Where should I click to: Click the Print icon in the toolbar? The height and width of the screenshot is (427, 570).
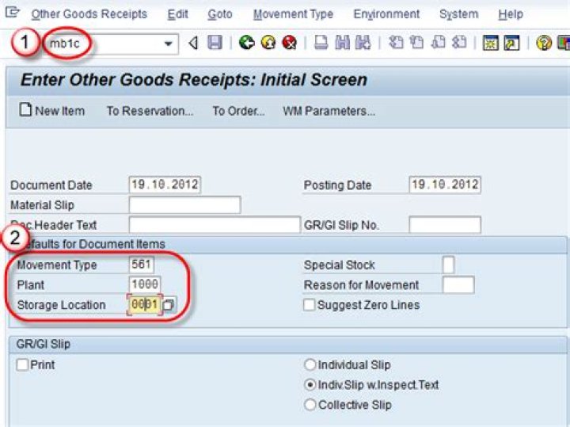coord(321,43)
